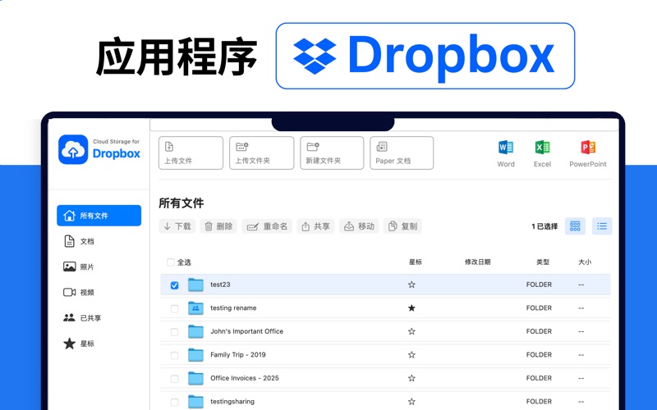This screenshot has width=657, height=410.
Task: Open 照片 photos in the sidebar
Action: click(x=79, y=266)
